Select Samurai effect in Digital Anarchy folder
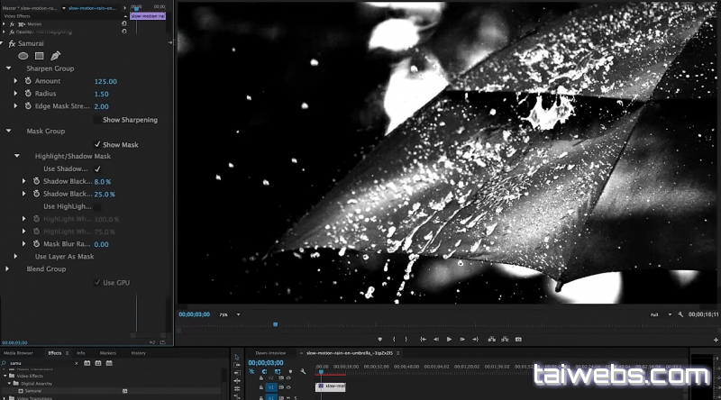Viewport: 721px width, 400px height. [x=33, y=391]
